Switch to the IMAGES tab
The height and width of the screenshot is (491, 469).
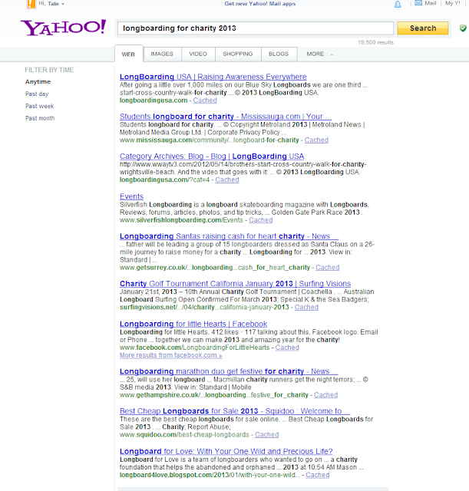pyautogui.click(x=162, y=54)
